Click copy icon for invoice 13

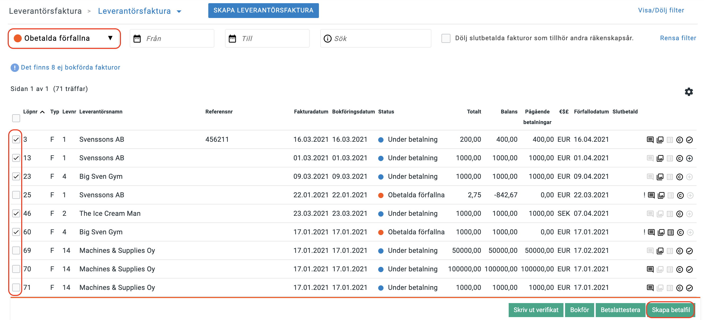click(x=679, y=158)
